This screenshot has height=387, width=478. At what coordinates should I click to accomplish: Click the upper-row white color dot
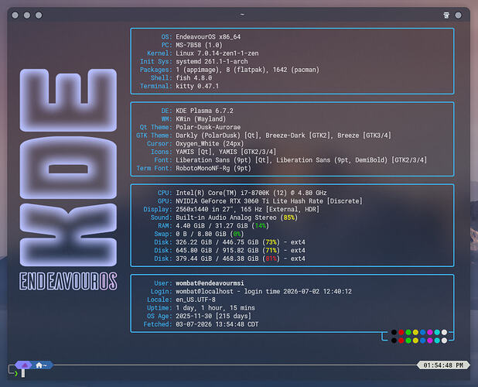point(444,332)
